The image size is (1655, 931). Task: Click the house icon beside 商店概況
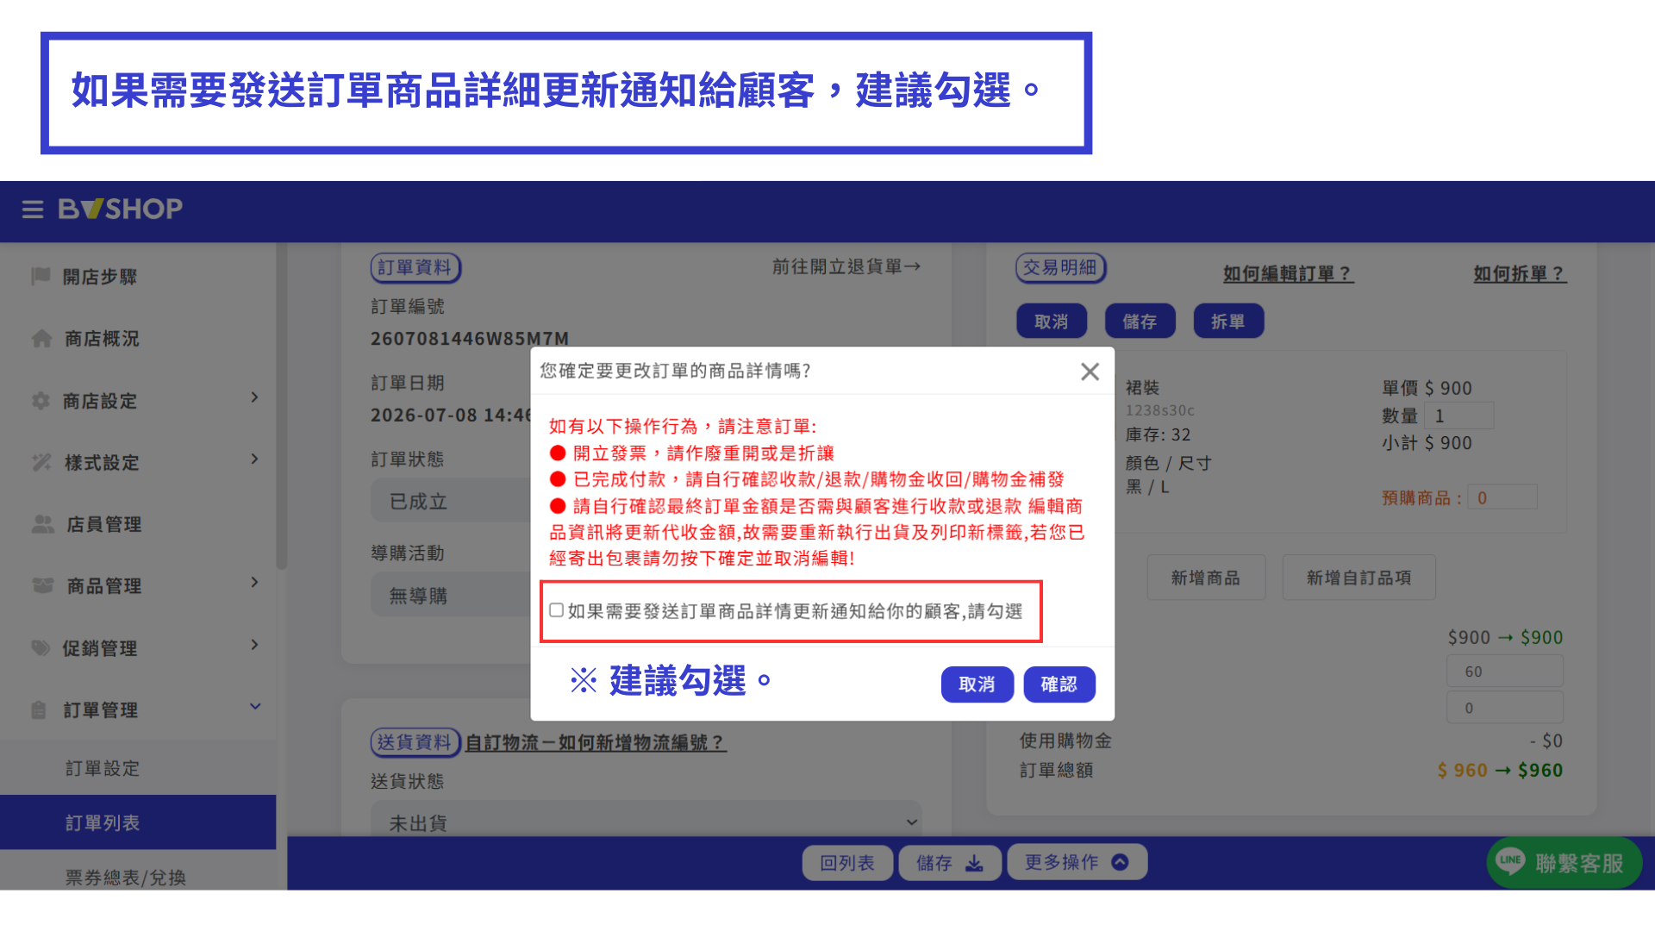point(41,339)
